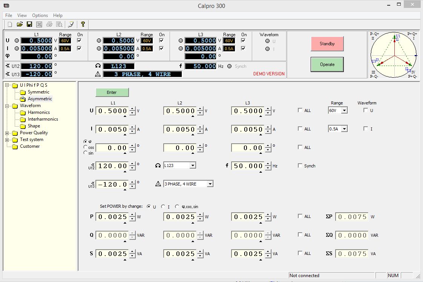This screenshot has width=423, height=282.
Task: Save using the floppy disk toolbar icon
Action: click(29, 25)
